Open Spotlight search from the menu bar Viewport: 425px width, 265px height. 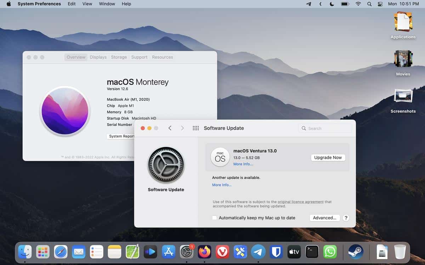369,4
